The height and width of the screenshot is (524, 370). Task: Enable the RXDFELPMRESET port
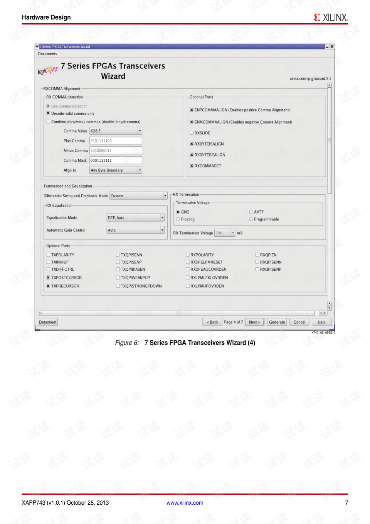click(x=188, y=262)
